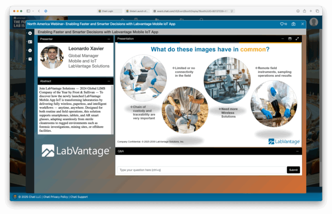Like the webinar with the heart icon

tap(283, 24)
